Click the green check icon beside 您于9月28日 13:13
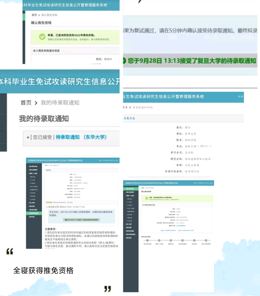Viewport: 260px width, 296px height. pyautogui.click(x=124, y=61)
